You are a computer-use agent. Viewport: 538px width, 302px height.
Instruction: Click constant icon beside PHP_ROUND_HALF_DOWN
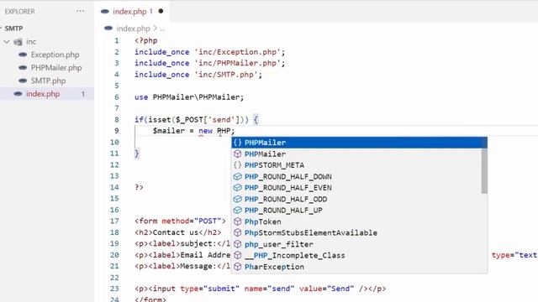coord(237,176)
